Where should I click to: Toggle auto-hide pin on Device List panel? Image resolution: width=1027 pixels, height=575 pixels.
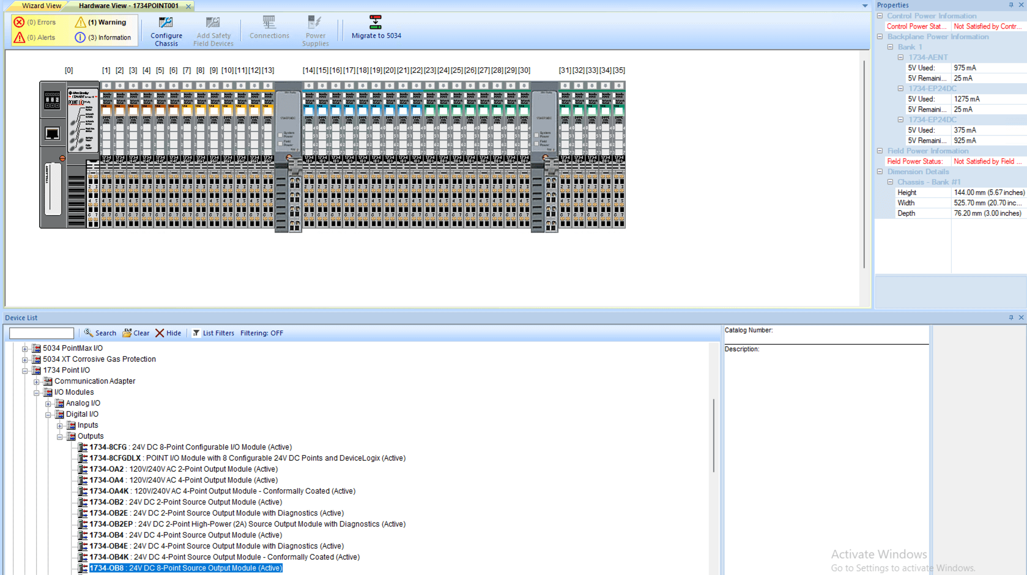[1011, 317]
